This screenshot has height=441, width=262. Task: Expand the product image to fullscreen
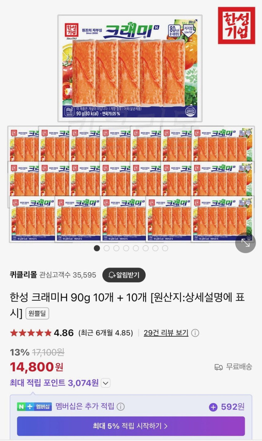click(x=245, y=243)
